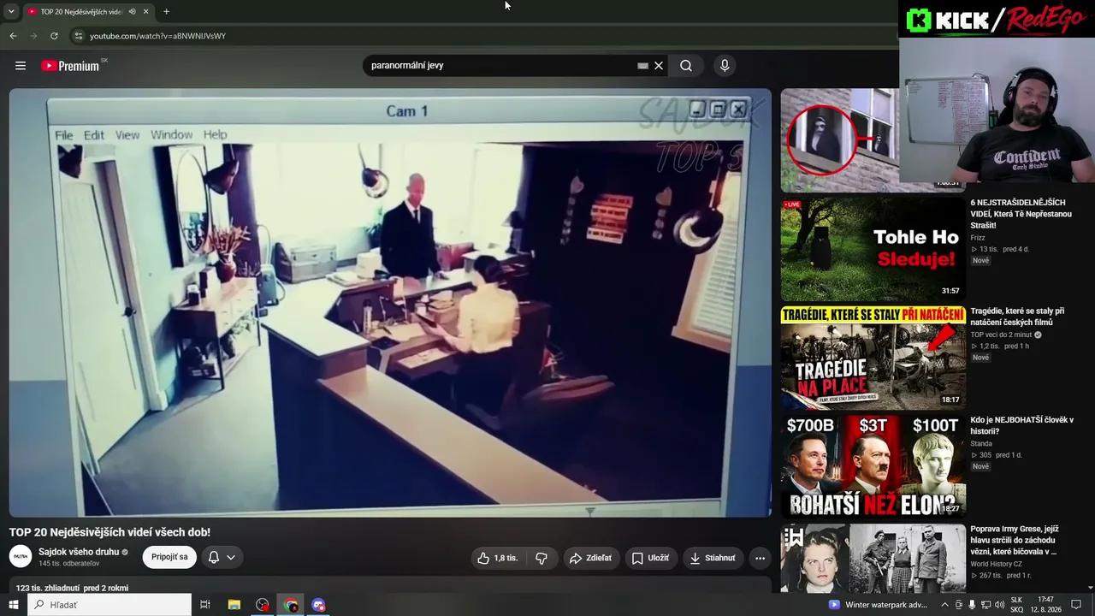Click the video title 'TOP 20 Nejděsivějších videí všech dob!'

(109, 532)
